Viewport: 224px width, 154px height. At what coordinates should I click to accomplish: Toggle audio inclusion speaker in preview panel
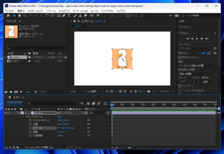204,53
